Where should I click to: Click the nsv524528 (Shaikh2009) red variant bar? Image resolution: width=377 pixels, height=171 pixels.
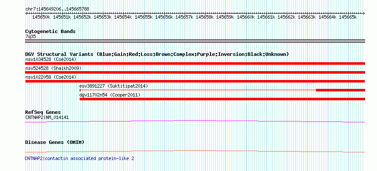pyautogui.click(x=195, y=72)
